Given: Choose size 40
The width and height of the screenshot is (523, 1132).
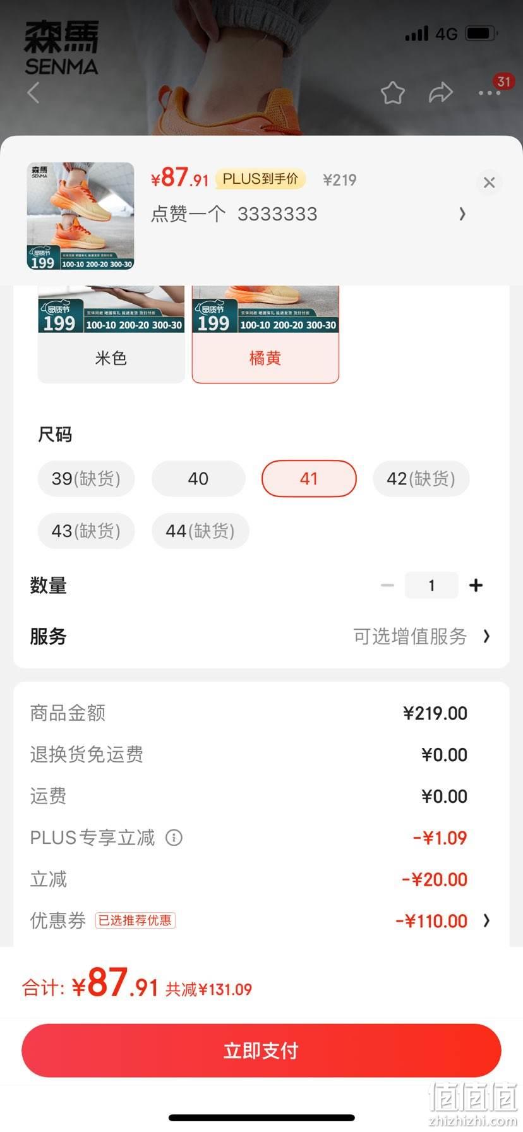Looking at the screenshot, I should [198, 479].
